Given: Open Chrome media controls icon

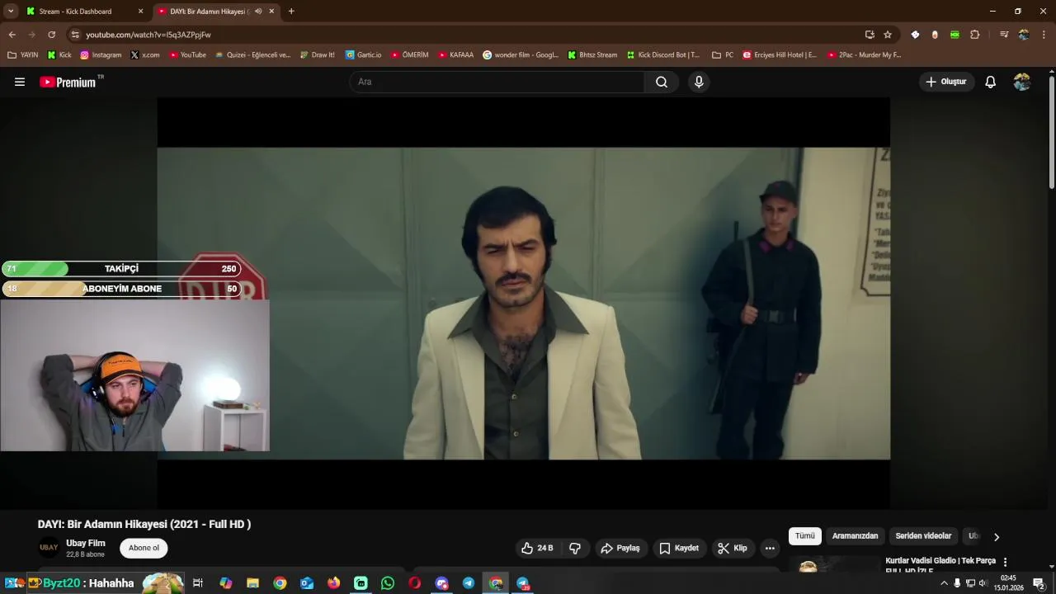Looking at the screenshot, I should click(x=1004, y=35).
